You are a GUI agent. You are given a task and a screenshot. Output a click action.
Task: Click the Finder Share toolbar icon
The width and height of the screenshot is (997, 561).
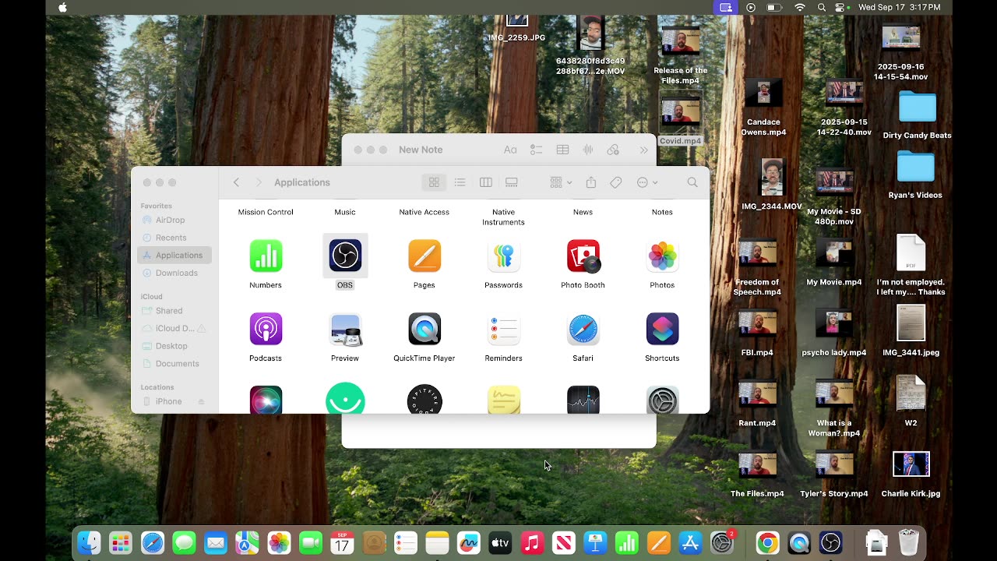coord(591,182)
